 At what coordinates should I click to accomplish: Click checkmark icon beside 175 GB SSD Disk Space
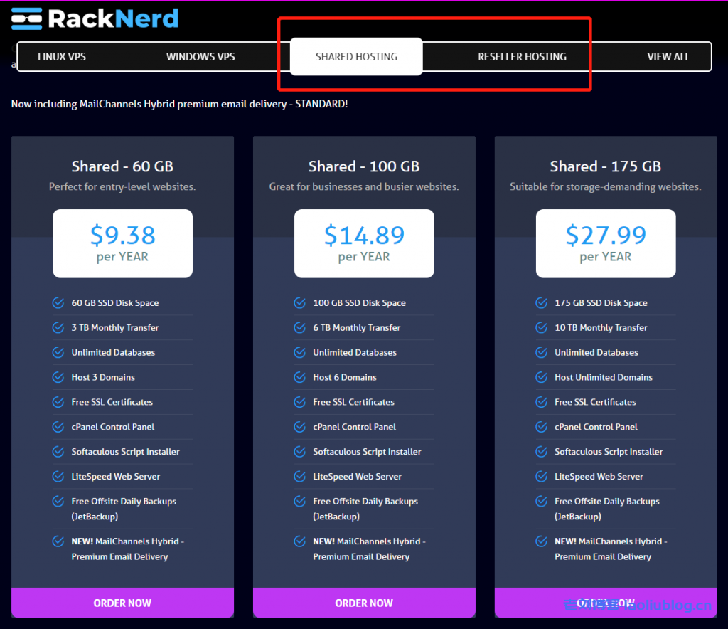(x=542, y=303)
